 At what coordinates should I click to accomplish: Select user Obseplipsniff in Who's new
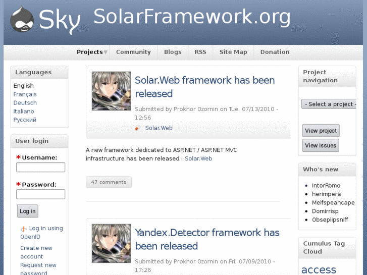[x=330, y=220]
